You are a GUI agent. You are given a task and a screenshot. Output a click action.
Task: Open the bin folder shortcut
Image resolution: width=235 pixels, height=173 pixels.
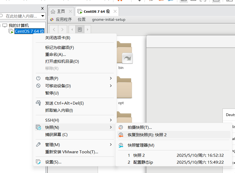[x=124, y=52]
